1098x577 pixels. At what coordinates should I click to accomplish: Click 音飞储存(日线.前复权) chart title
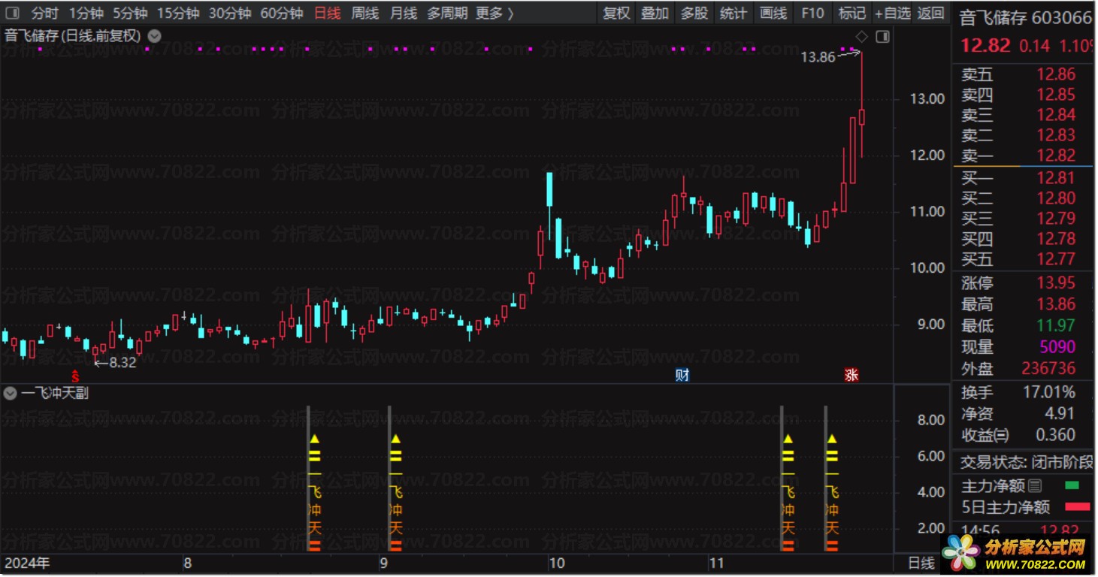pos(73,35)
